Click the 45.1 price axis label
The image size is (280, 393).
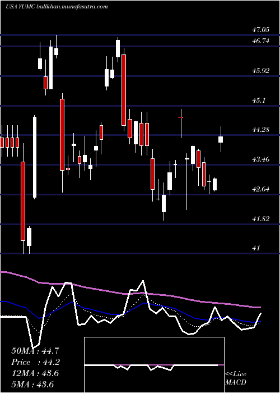tap(259, 100)
